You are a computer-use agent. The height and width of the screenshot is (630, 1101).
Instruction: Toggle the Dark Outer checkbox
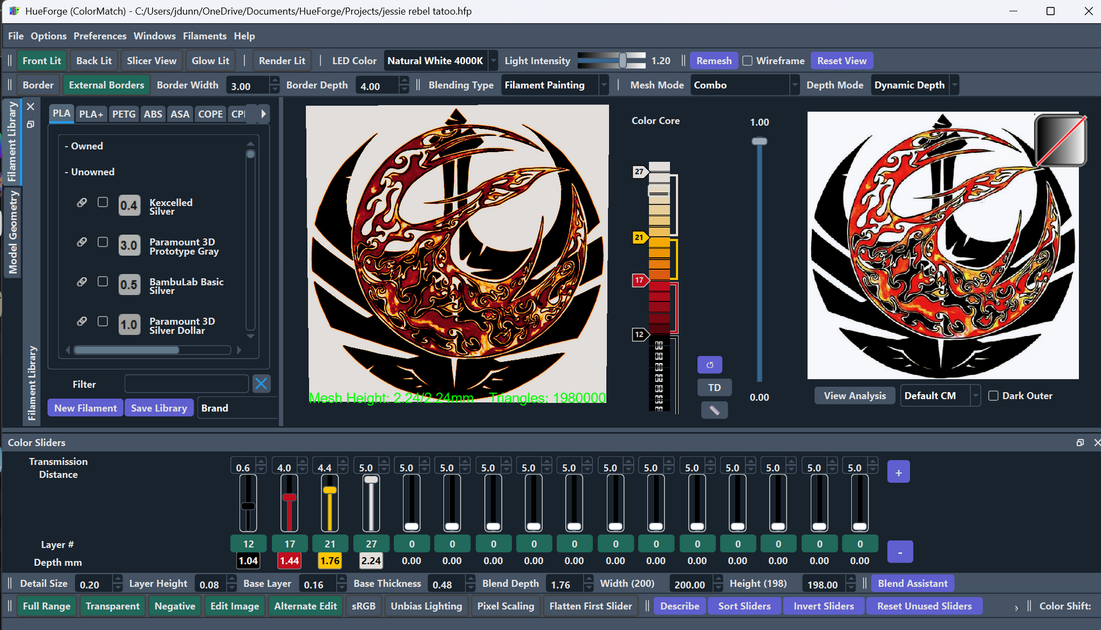point(993,396)
